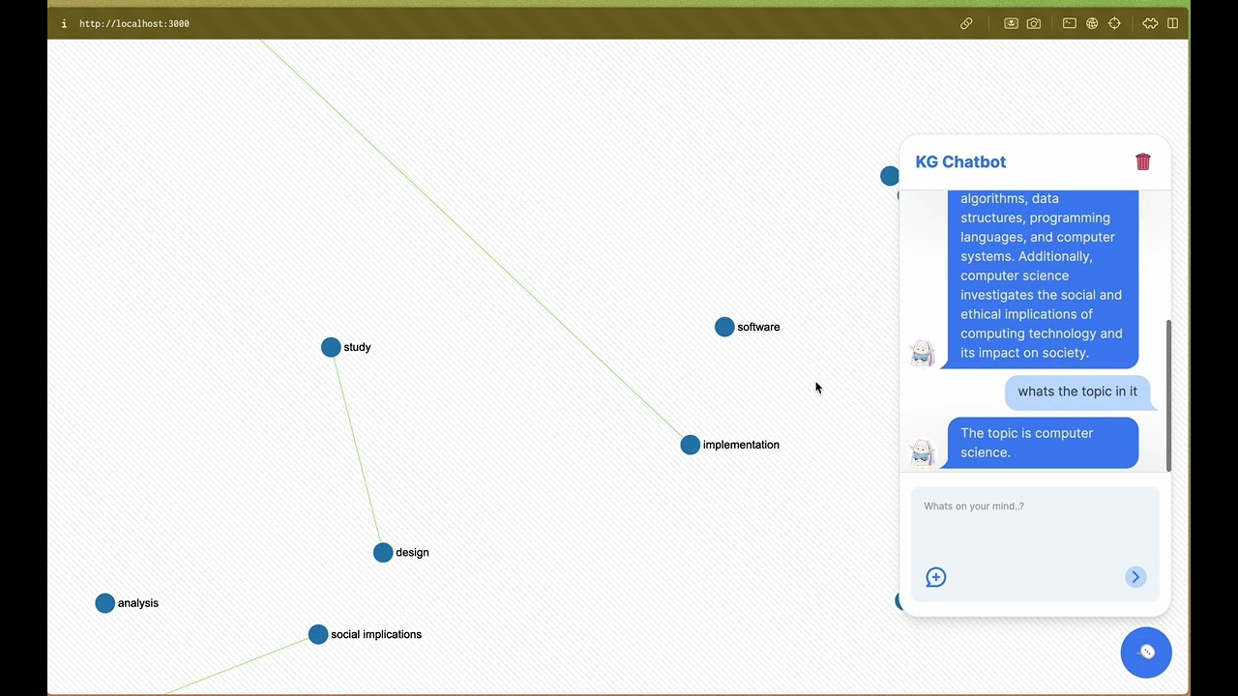Viewport: 1238px width, 696px height.
Task: Click the 'whats the topic in it' message
Action: click(x=1077, y=391)
